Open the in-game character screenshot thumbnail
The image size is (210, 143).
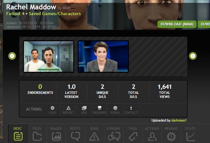point(49,56)
